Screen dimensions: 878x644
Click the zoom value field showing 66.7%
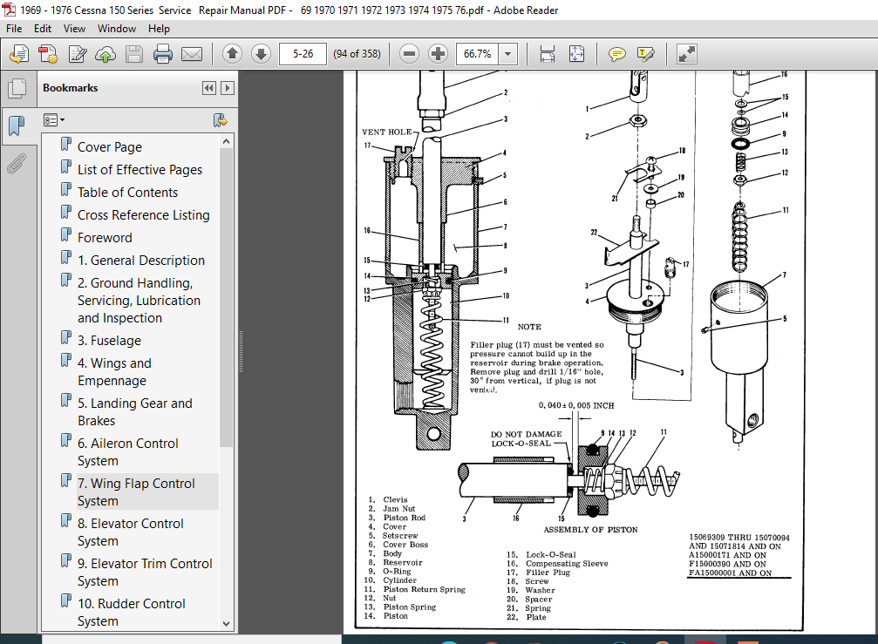[477, 54]
